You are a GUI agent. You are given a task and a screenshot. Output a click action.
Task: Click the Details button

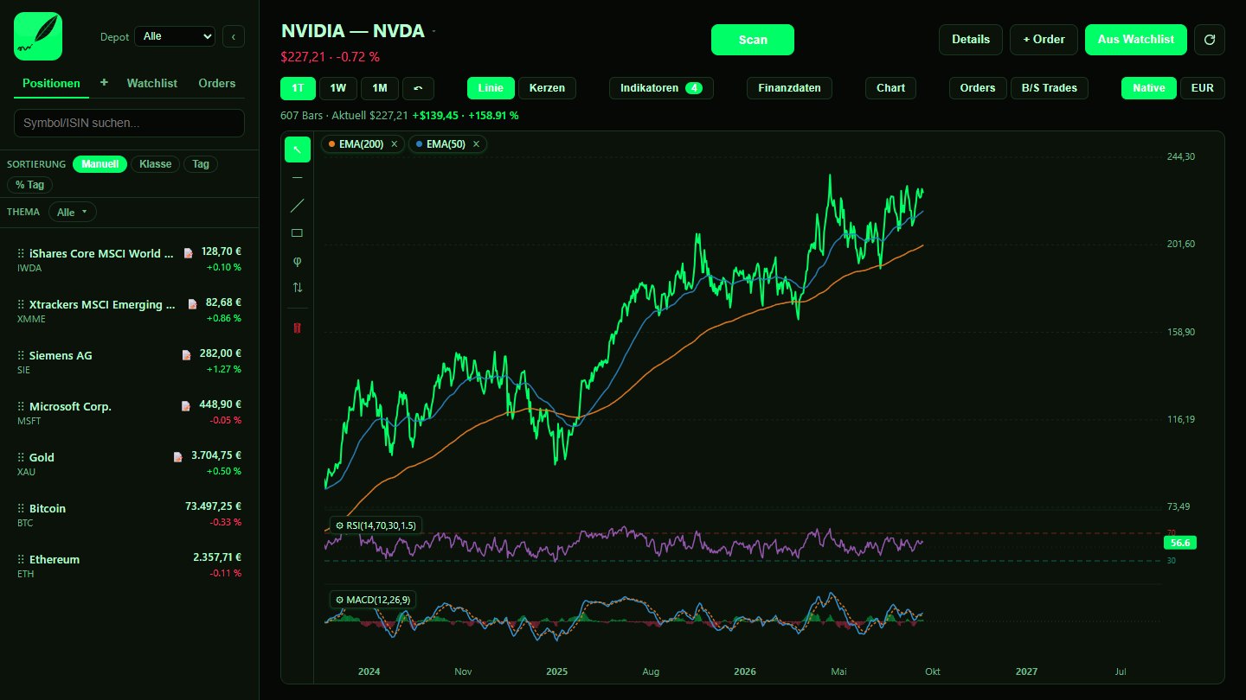coord(971,40)
